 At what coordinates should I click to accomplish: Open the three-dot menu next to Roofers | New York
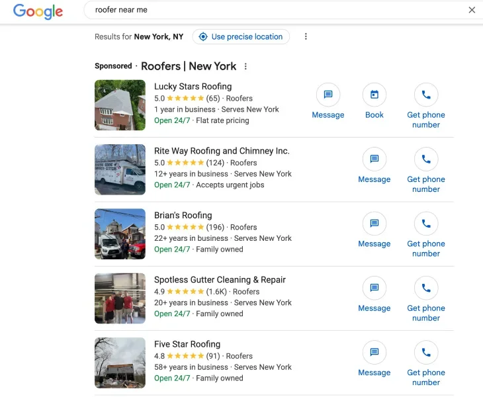coord(245,66)
